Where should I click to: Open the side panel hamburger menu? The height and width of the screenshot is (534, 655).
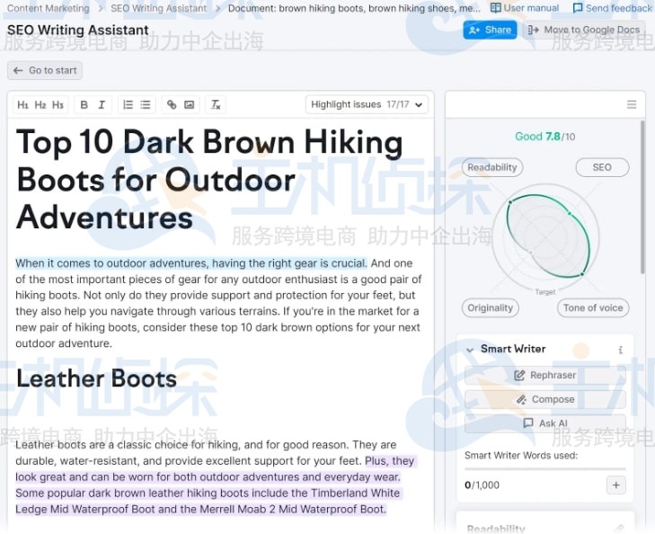click(632, 105)
